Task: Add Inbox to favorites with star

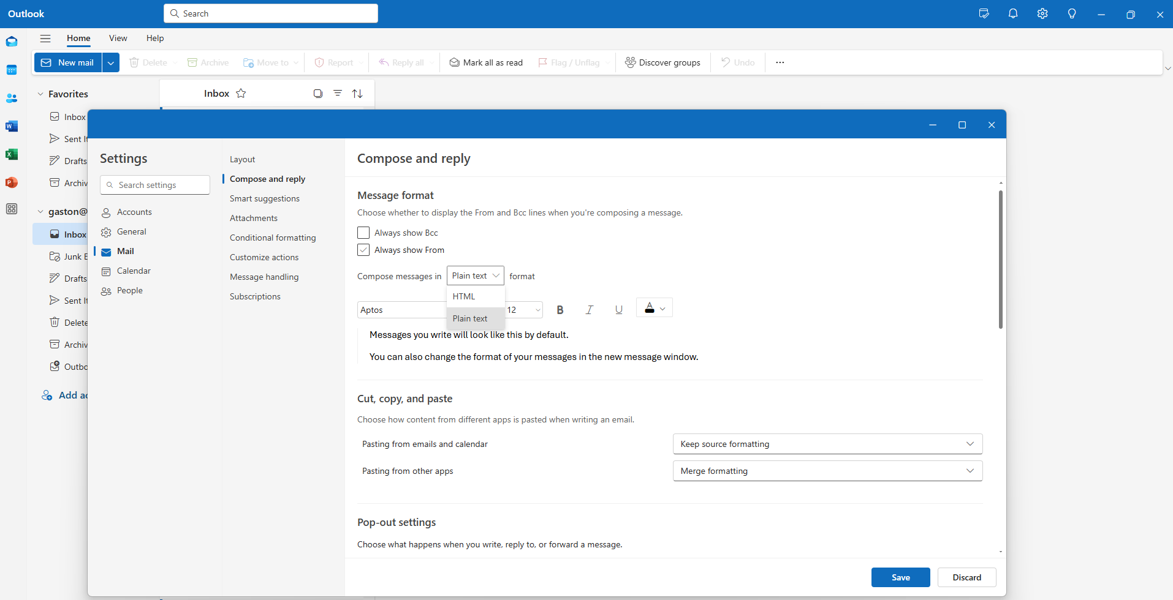Action: point(241,93)
